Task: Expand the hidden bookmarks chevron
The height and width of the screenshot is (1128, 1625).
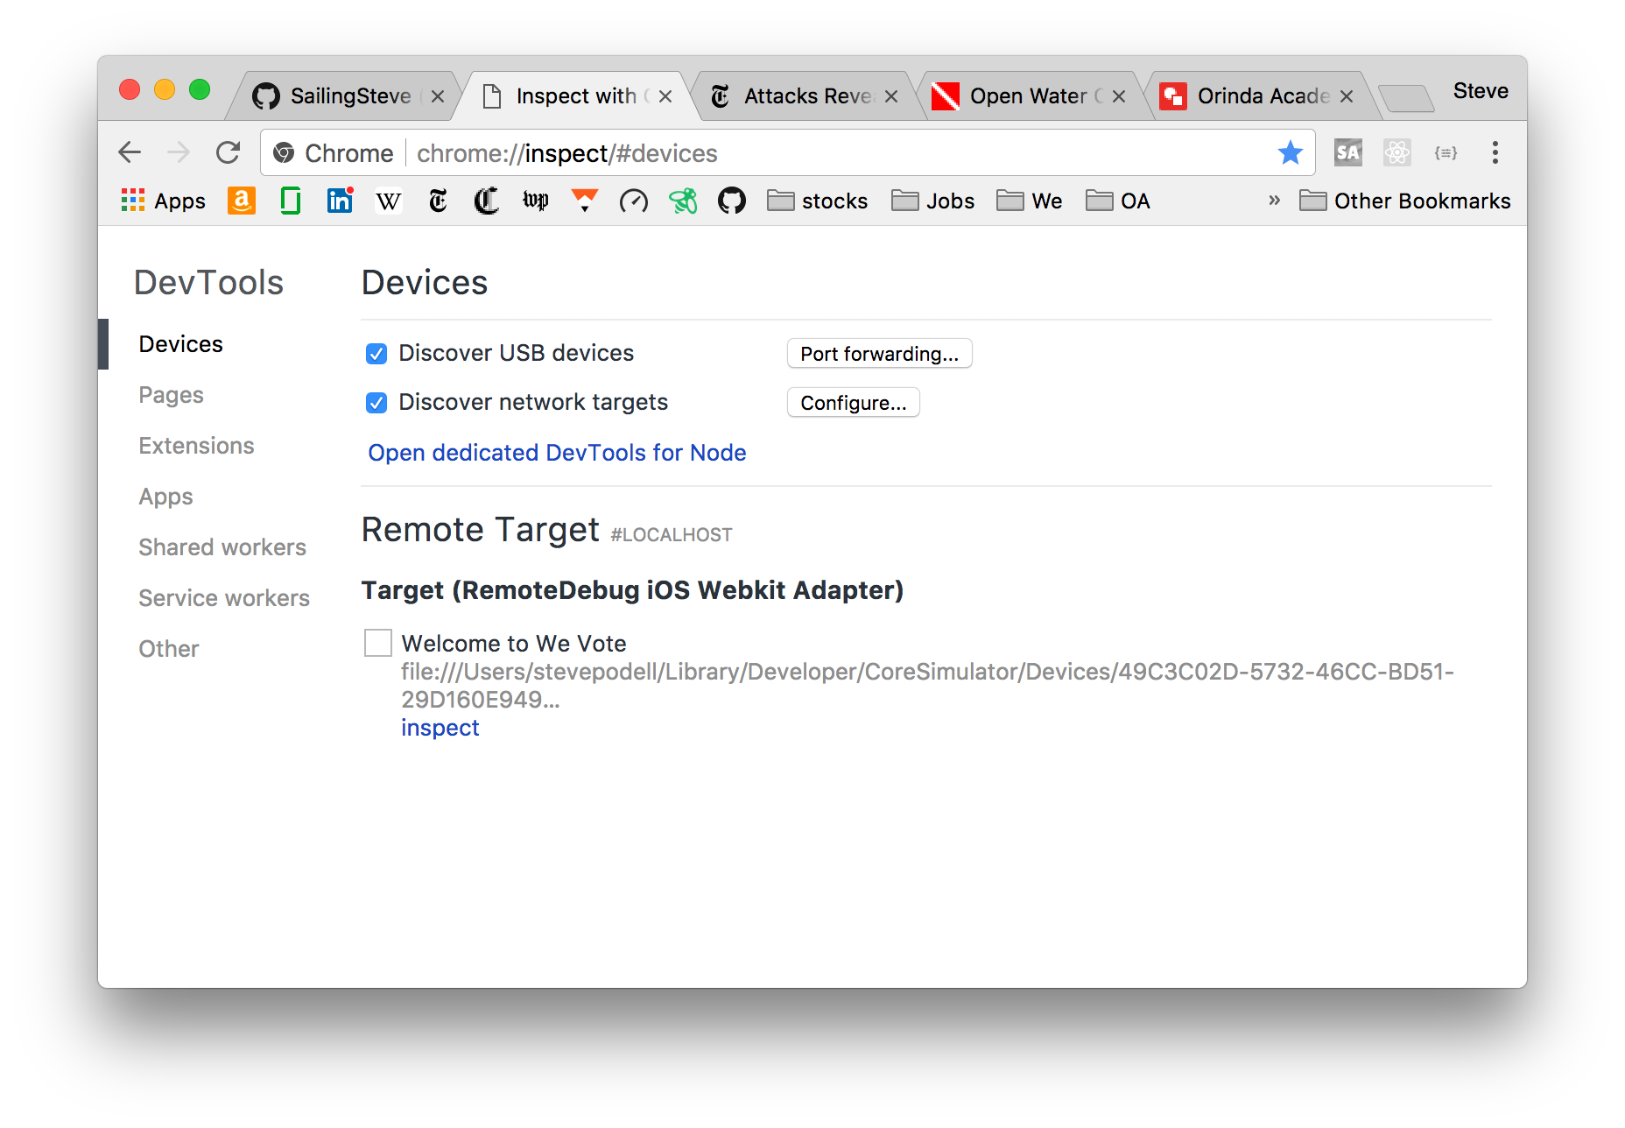Action: click(x=1275, y=201)
